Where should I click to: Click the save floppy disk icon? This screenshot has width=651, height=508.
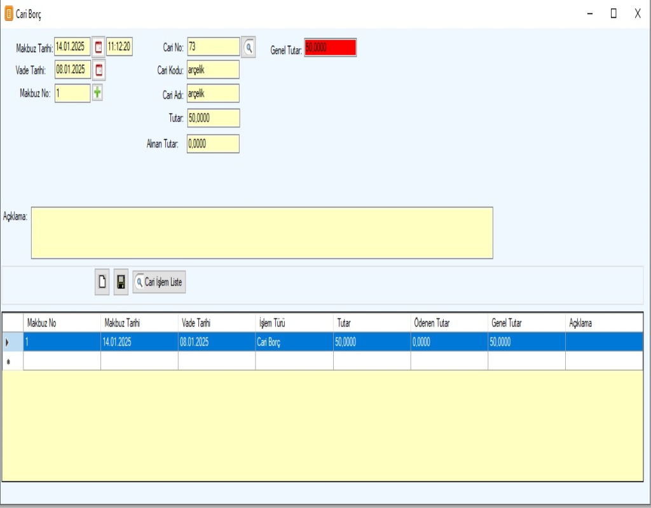click(x=121, y=282)
